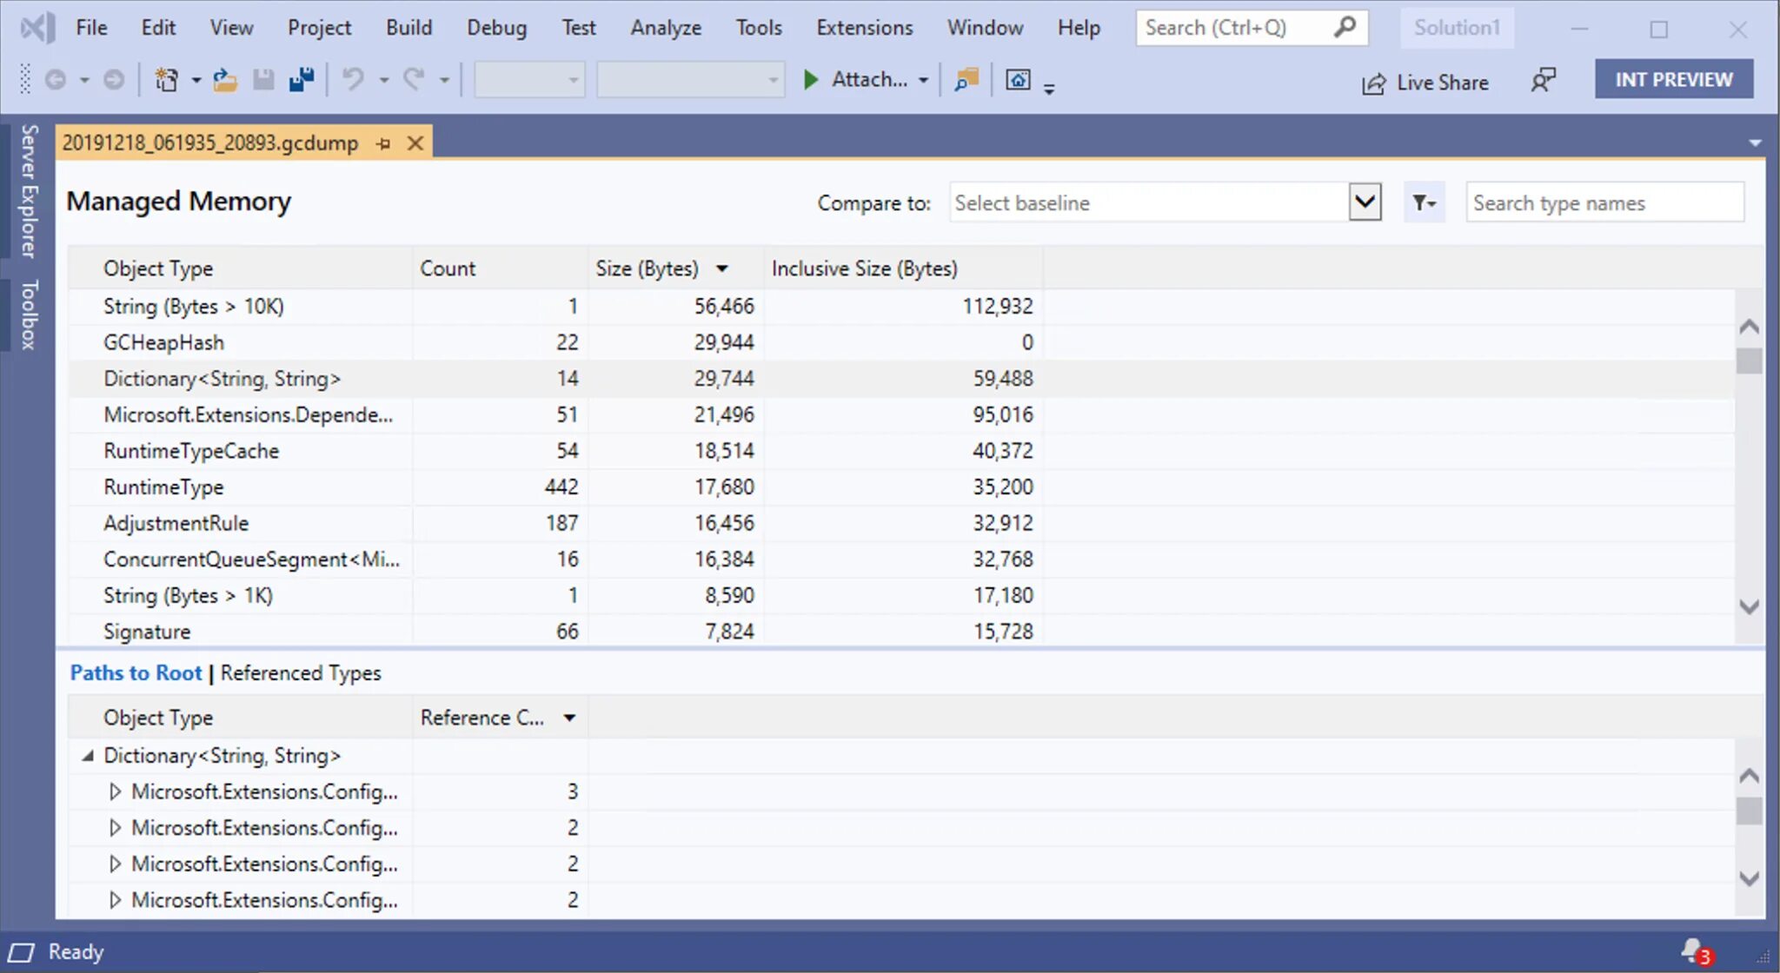Image resolution: width=1780 pixels, height=973 pixels.
Task: Pin the gcdump document tab
Action: coord(382,142)
